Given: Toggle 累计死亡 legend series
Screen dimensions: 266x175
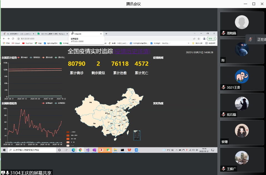Looking at the screenshot, I should [x=59, y=57].
